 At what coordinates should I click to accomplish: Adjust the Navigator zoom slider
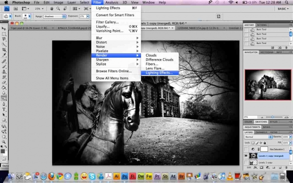coord(272,117)
